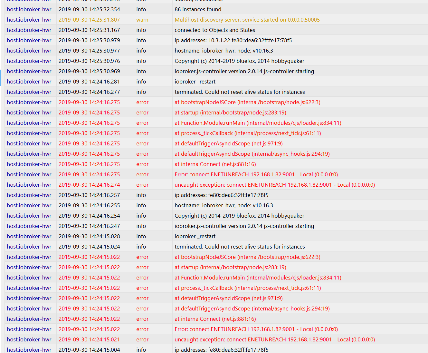
Task: Click "at startup" error logged at 14:24:16.275
Action: coord(230,113)
